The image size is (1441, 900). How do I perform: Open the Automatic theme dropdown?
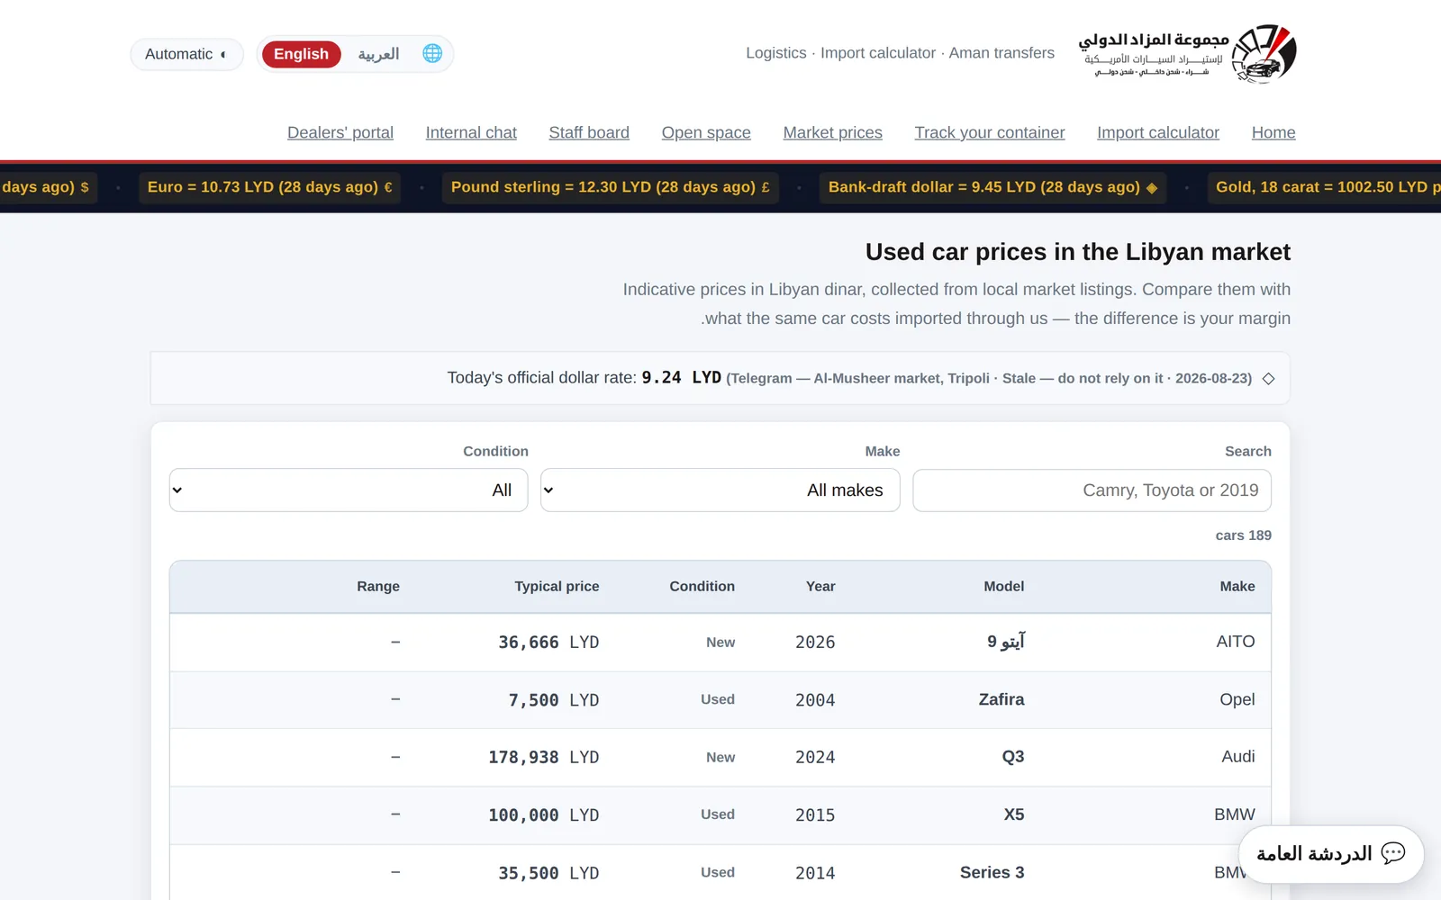tap(186, 54)
